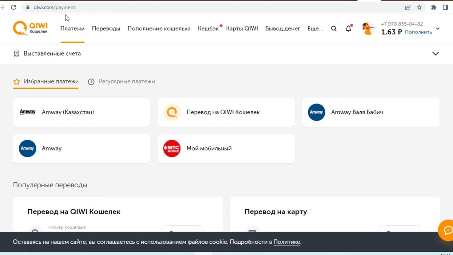The height and width of the screenshot is (255, 453).
Task: Open Amway (Казахстан) favorite payment card
Action: (81, 112)
